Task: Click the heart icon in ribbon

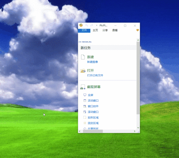Action: [138, 30]
